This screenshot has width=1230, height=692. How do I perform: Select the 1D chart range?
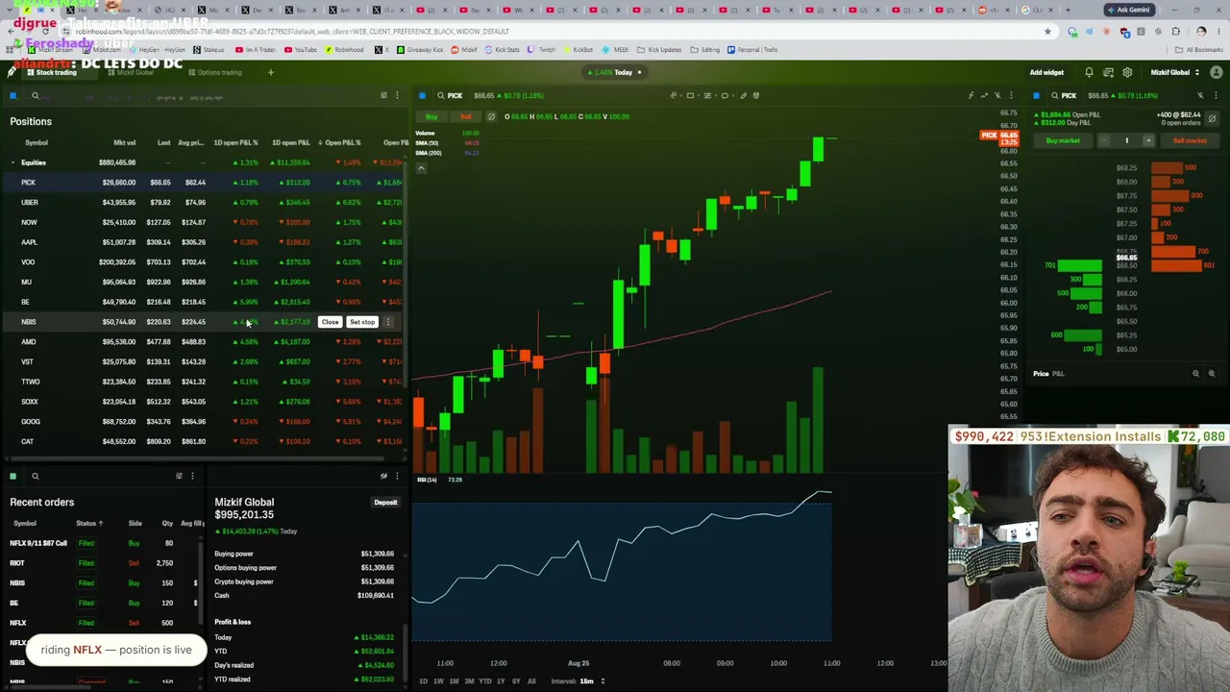pos(423,681)
